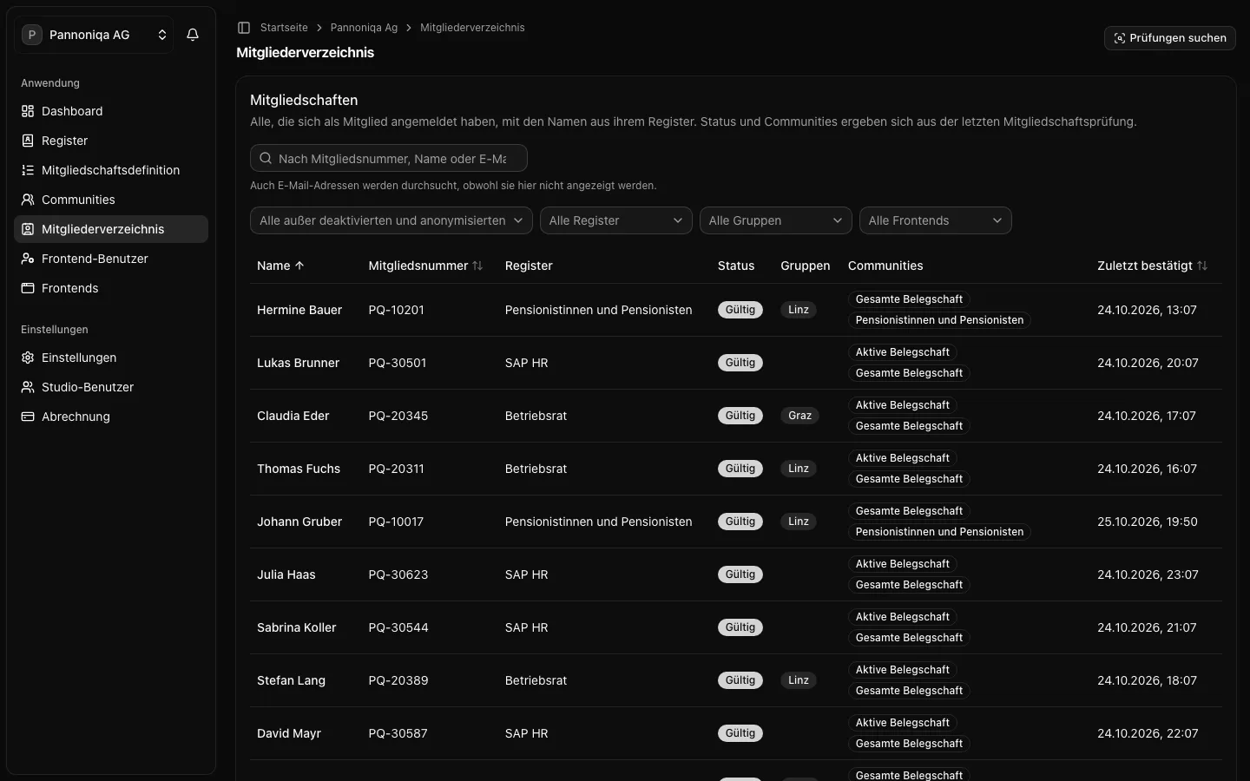This screenshot has width=1250, height=781.
Task: Toggle the sidebar panel icon
Action: 244,28
